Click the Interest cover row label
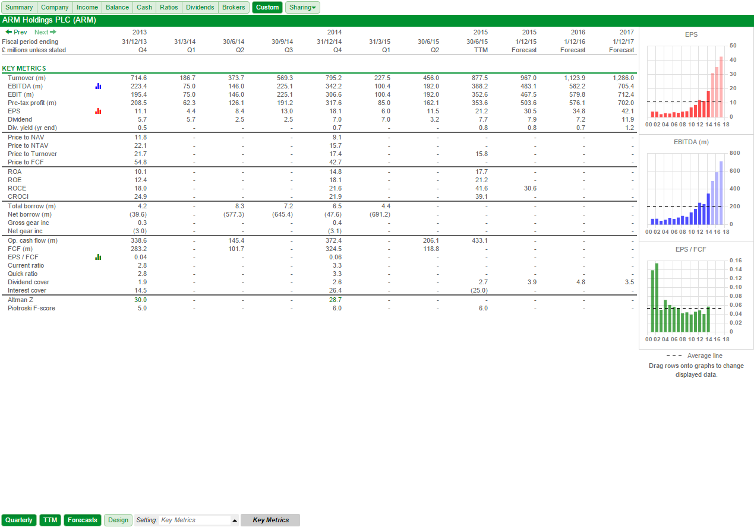The width and height of the screenshot is (754, 527). coord(27,290)
